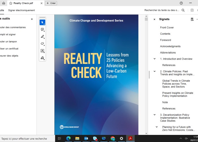
Task: Choose Mesurer des objets tool
Action: (9, 56)
